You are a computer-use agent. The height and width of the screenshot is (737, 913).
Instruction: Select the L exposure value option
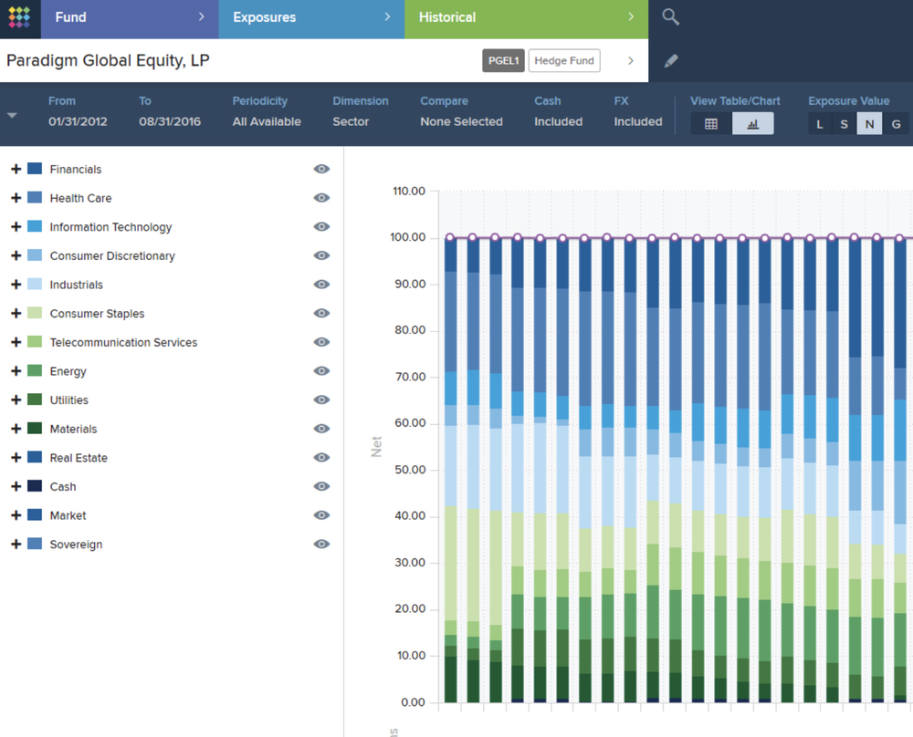click(821, 124)
